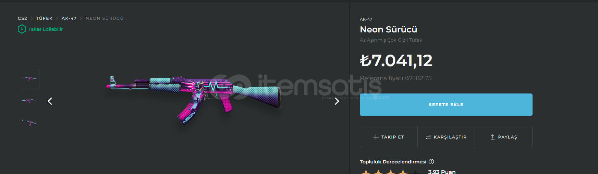
Task: Add item with SEPETE EKLE button
Action: point(446,104)
